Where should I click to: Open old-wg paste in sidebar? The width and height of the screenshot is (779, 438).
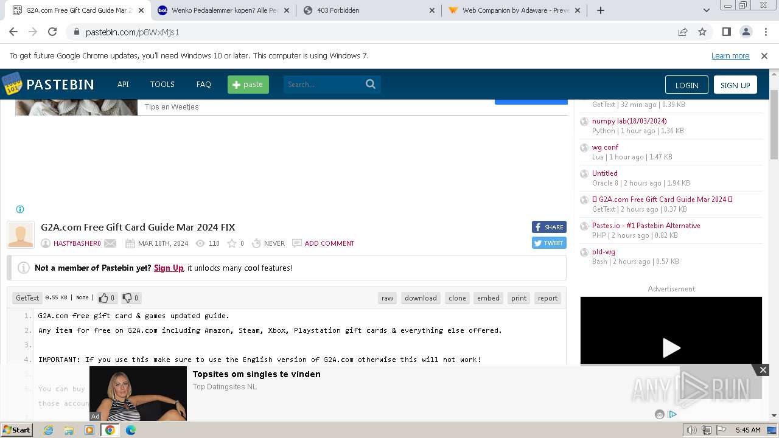[604, 252]
